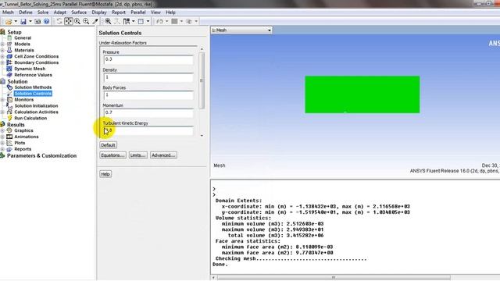Screen dimensions: 500x281
Task: Select the Pan translate tool
Action: [x=68, y=21]
